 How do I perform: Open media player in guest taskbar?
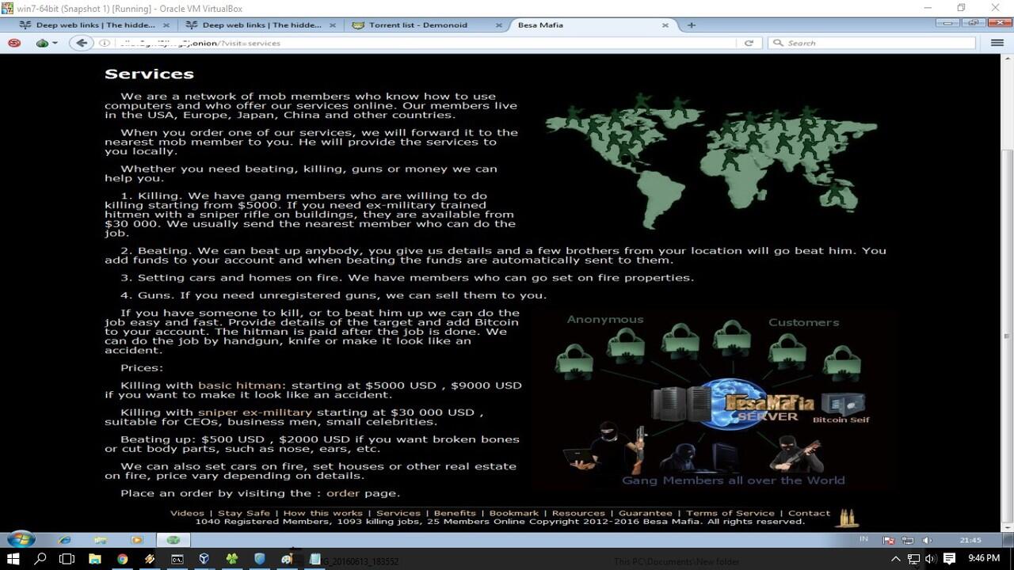point(137,540)
